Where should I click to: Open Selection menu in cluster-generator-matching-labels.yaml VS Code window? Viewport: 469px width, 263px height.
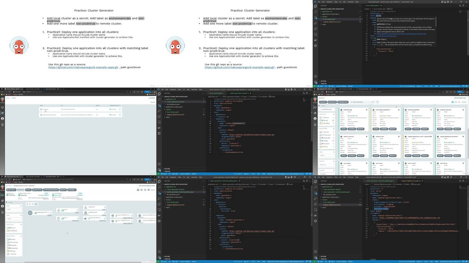pos(173,177)
